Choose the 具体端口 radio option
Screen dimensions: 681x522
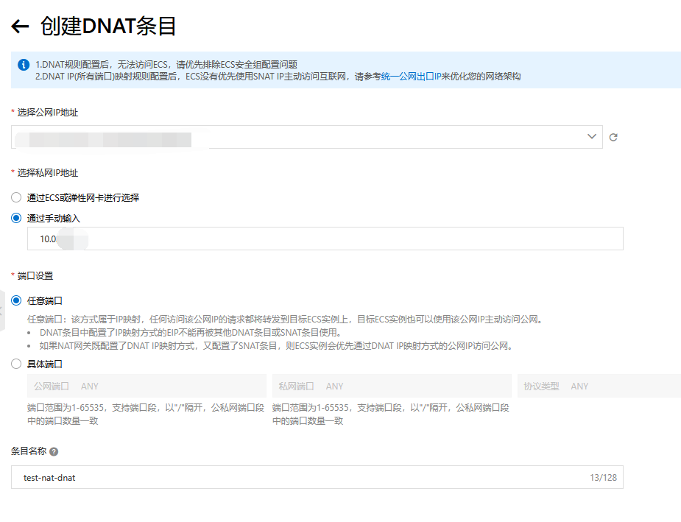(x=16, y=363)
